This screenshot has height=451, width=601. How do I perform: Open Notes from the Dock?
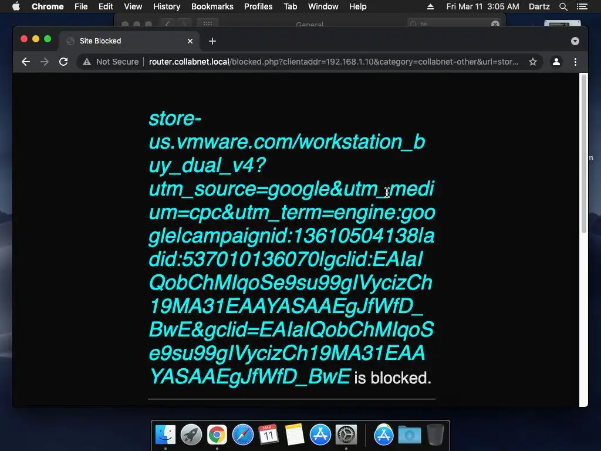click(295, 435)
